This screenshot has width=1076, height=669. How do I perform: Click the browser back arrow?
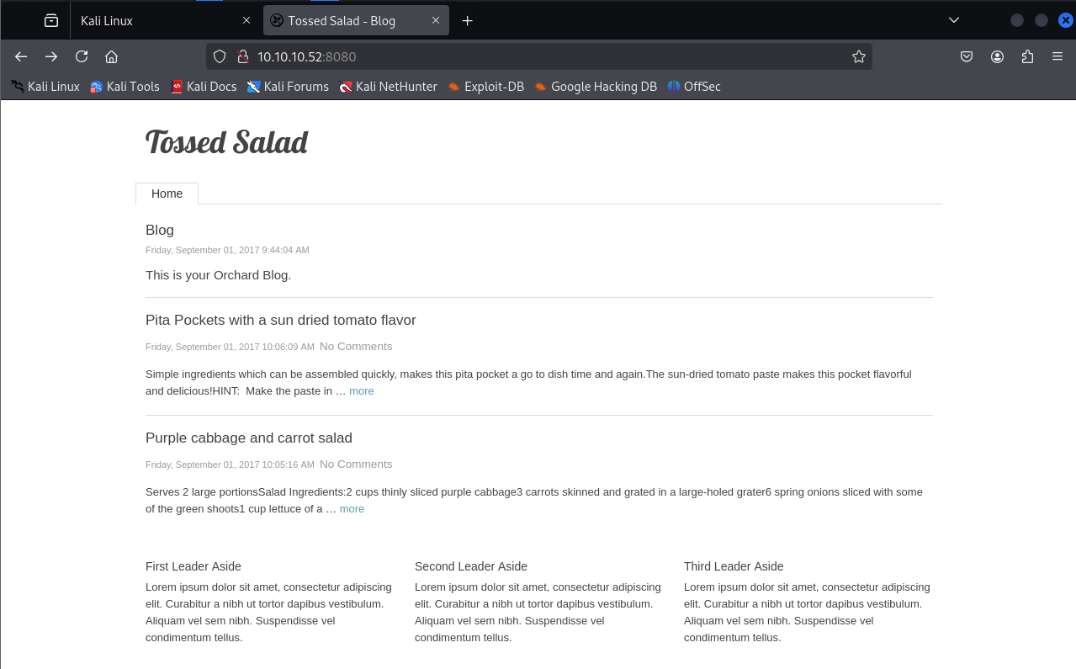pyautogui.click(x=21, y=56)
